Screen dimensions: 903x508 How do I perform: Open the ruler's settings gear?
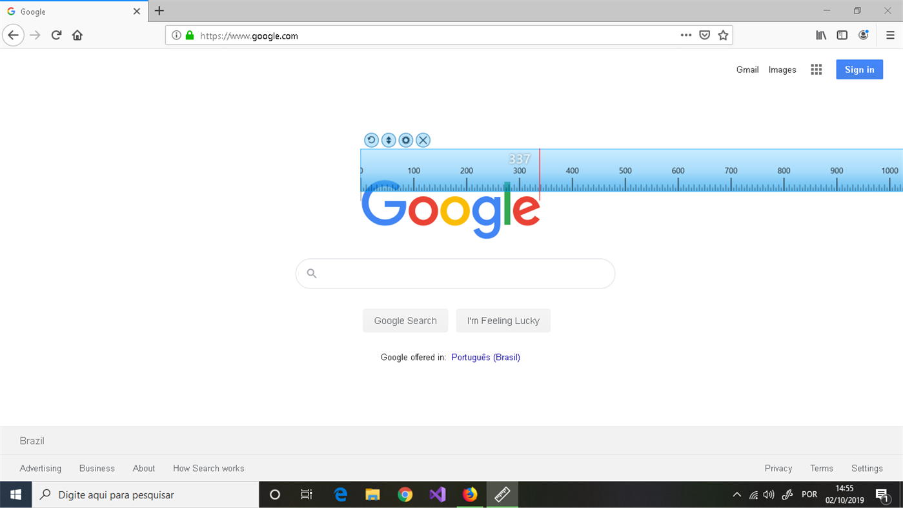[406, 140]
